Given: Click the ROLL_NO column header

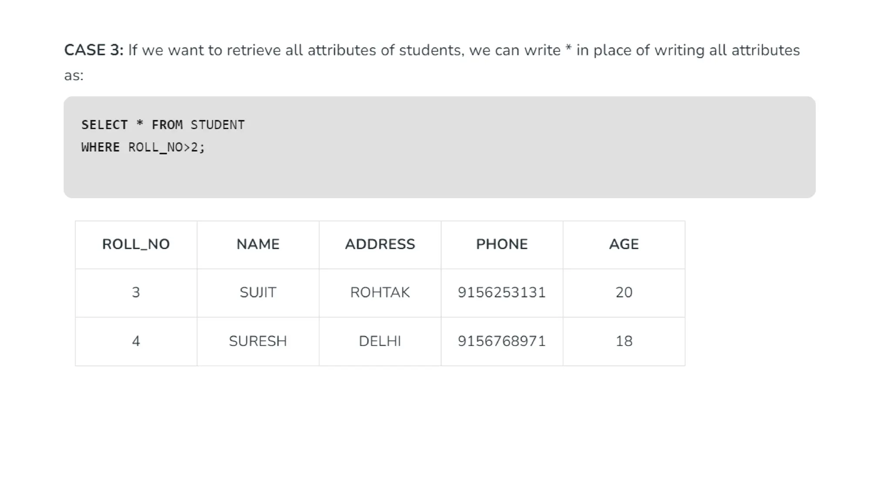Looking at the screenshot, I should coord(136,244).
